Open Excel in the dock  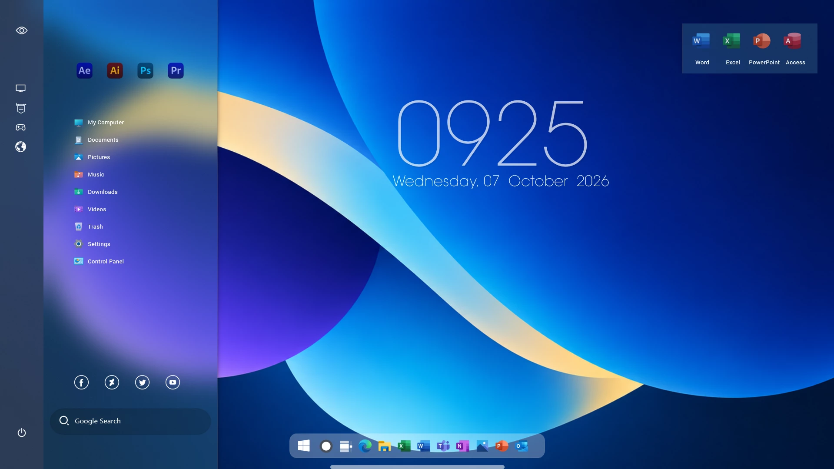click(x=404, y=446)
